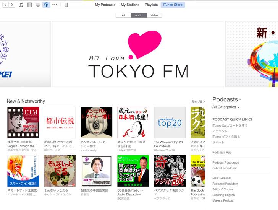
Task: Click Make a Podcast link
Action: coord(223,200)
